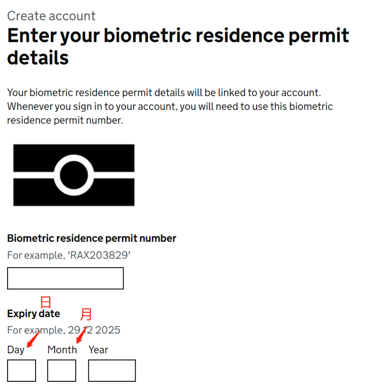Click the red 月 annotation character
The height and width of the screenshot is (388, 369).
click(x=86, y=314)
